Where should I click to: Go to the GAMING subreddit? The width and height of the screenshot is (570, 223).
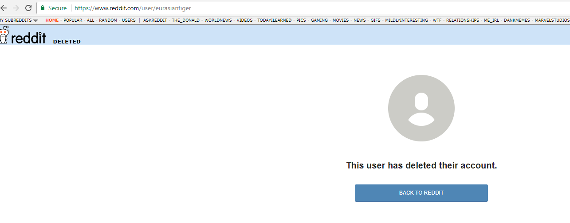(319, 20)
